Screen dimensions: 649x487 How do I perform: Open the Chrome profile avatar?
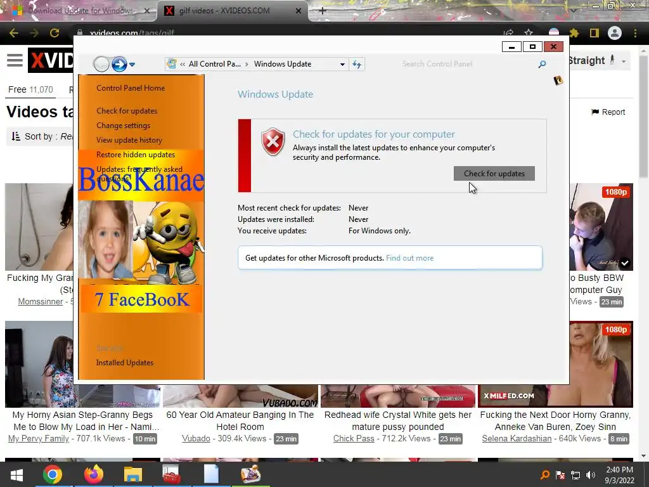615,33
